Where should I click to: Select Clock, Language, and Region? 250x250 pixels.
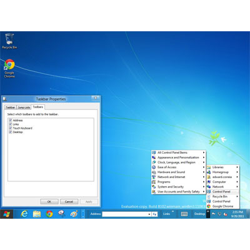(179, 162)
